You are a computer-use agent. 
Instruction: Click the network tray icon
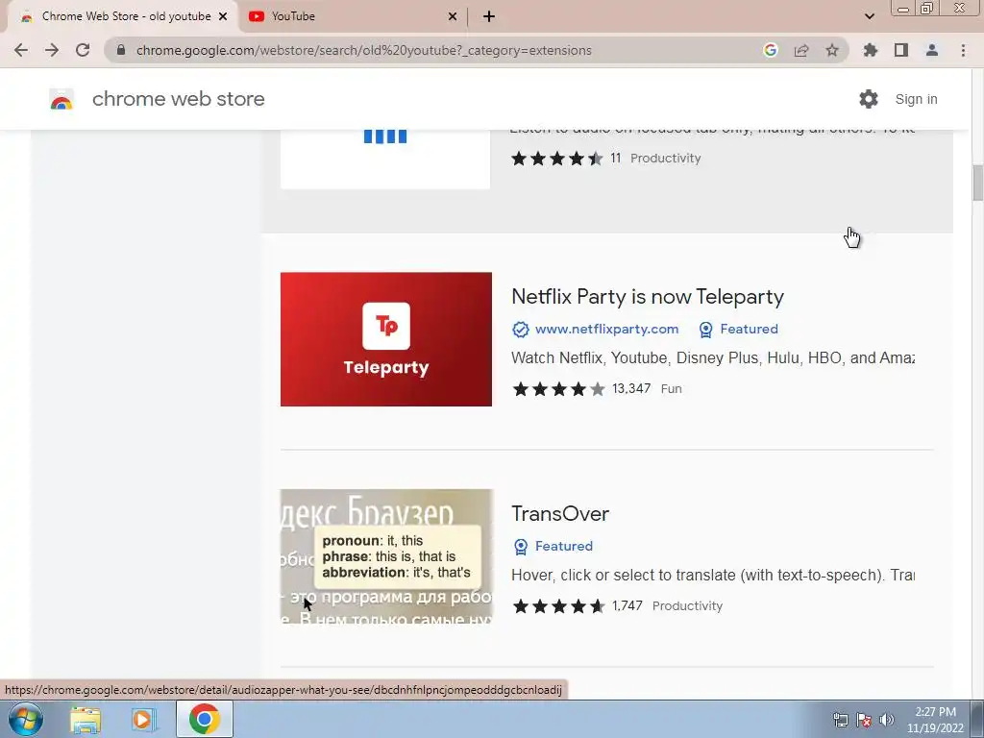click(840, 720)
